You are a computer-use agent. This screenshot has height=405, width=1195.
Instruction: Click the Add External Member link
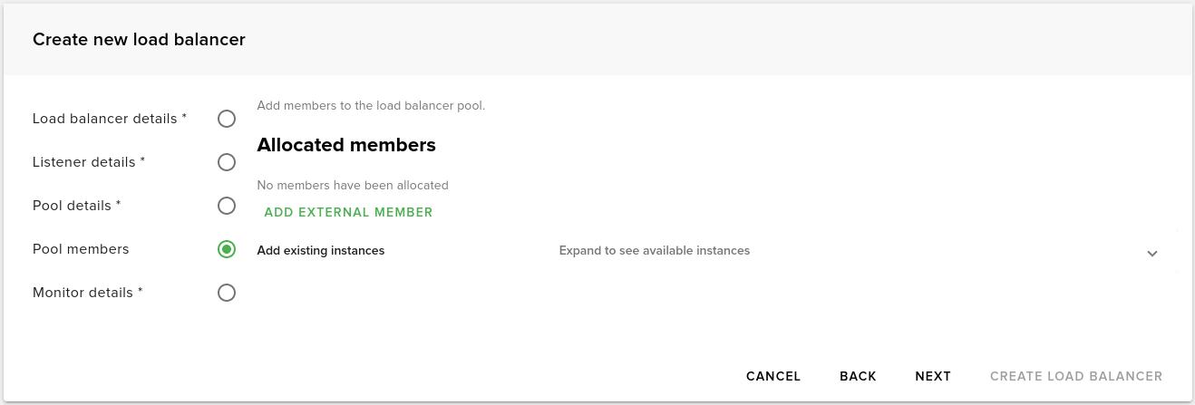pos(348,212)
